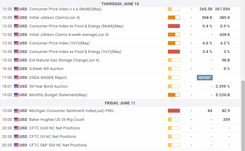Click flag icon for EIA Natural Gas Storage Change
This screenshot has width=245, height=151.
(16, 60)
